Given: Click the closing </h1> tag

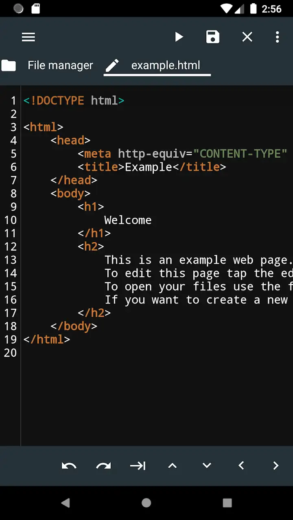Looking at the screenshot, I should click(94, 234).
